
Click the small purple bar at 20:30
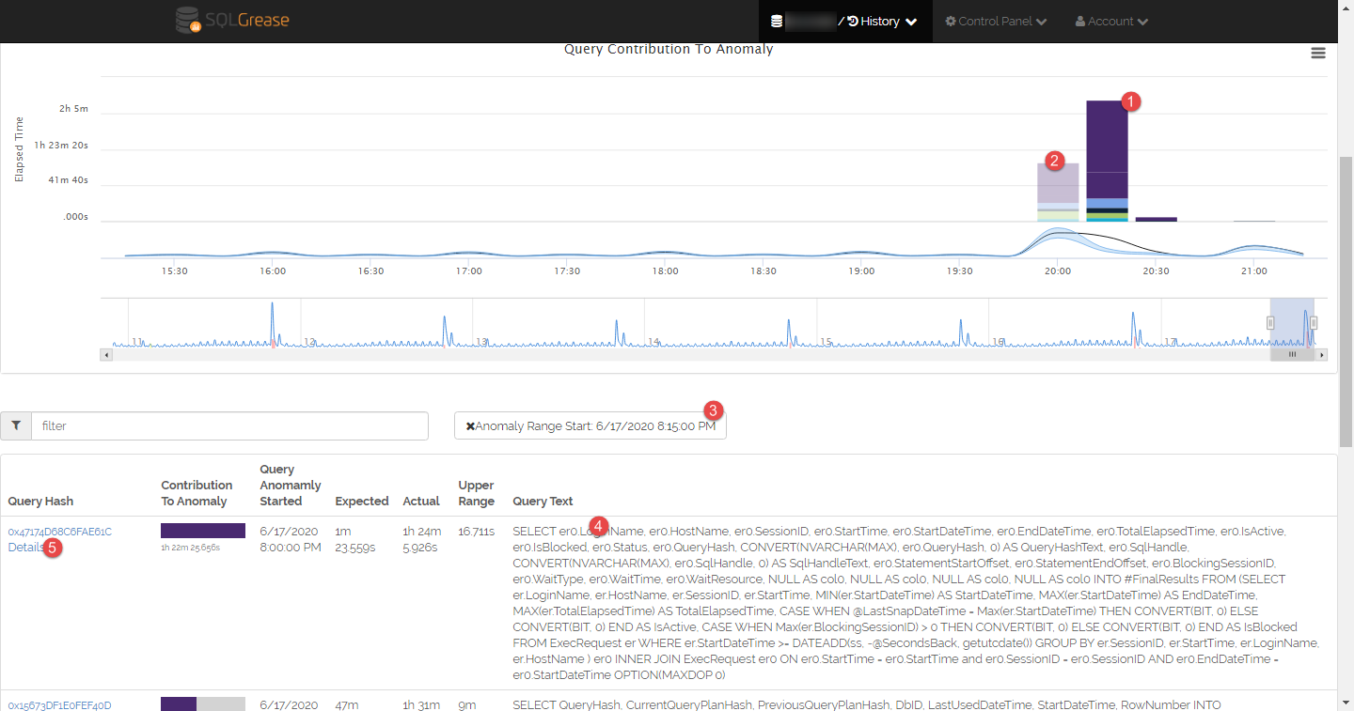point(1156,220)
